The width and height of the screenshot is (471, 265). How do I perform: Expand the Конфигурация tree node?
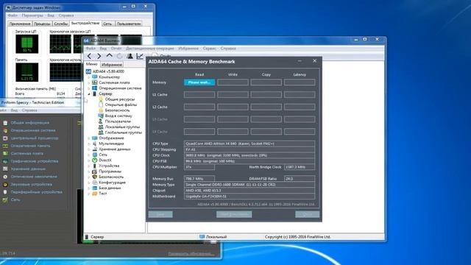point(89,183)
